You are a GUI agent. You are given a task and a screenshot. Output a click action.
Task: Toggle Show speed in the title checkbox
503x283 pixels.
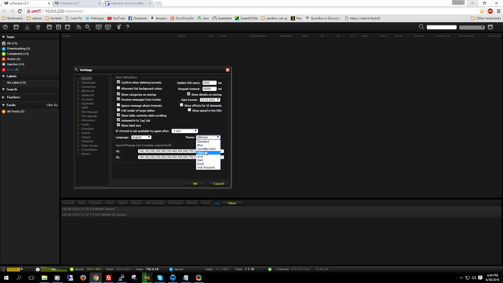189,110
